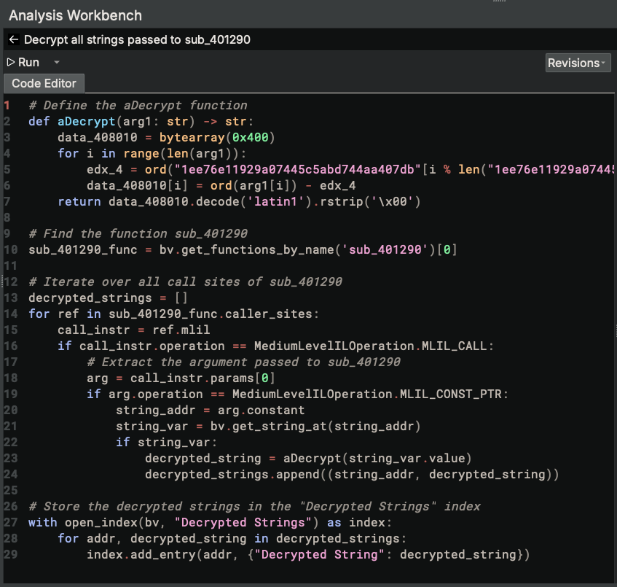This screenshot has height=587, width=617.
Task: Click 'index.add_entry' on line 29
Action: click(141, 554)
